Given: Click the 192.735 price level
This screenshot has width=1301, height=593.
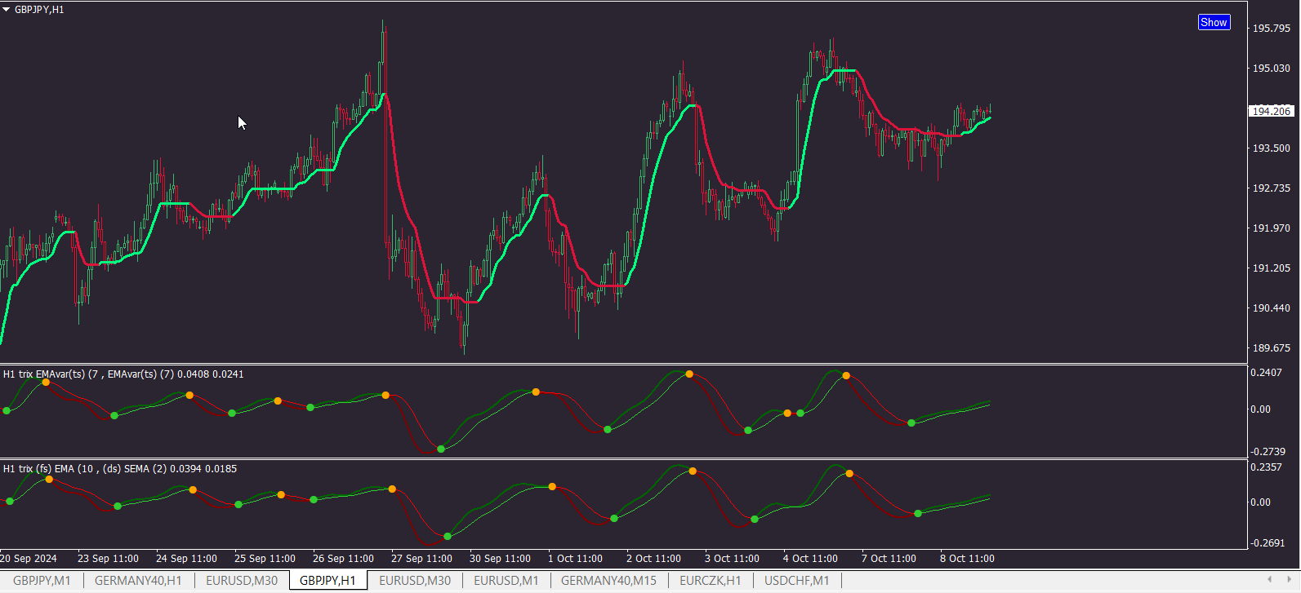Looking at the screenshot, I should coord(1272,188).
